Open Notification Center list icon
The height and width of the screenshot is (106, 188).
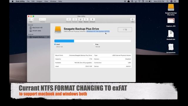click(175, 1)
